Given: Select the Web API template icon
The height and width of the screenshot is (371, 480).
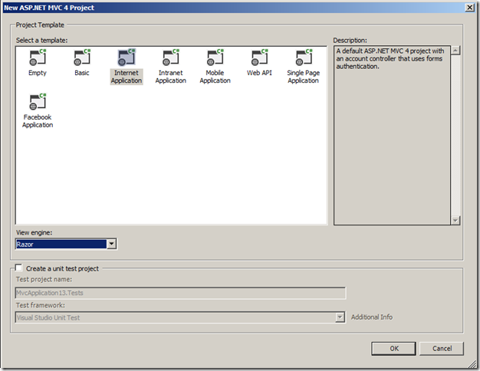Looking at the screenshot, I should [x=260, y=57].
